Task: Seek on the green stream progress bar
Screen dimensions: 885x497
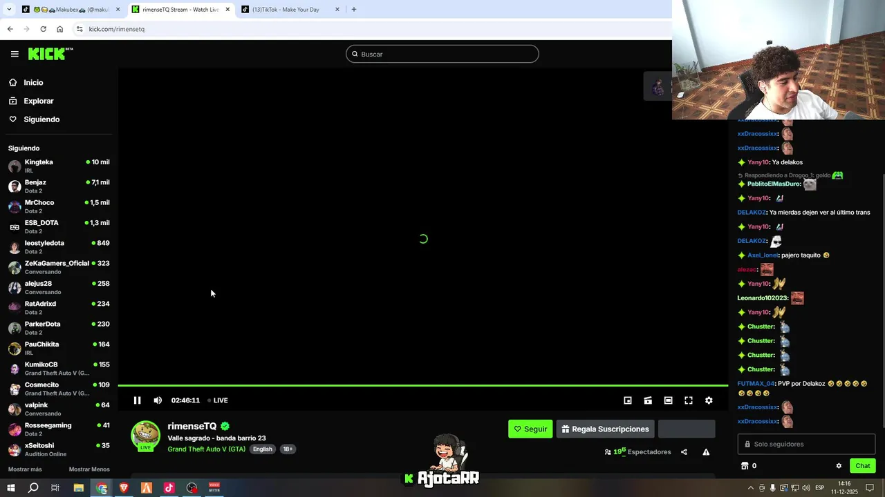Action: coord(422,385)
